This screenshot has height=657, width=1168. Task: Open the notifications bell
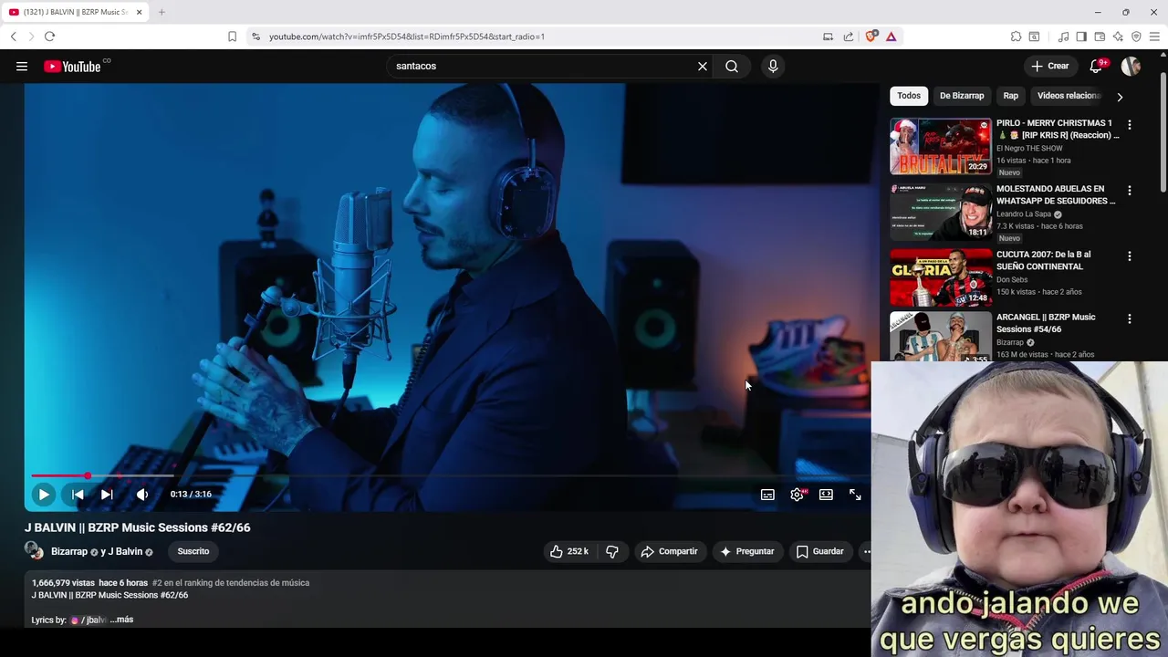(1096, 66)
